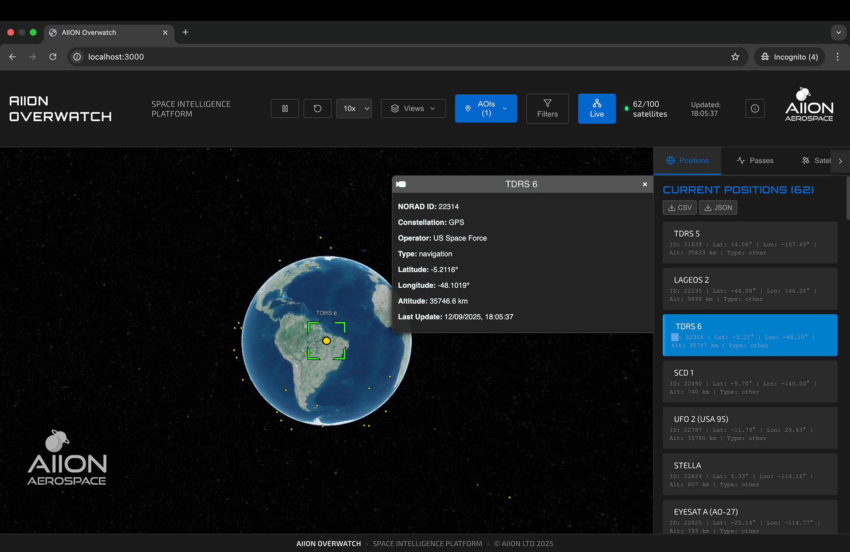Open new browser tab with plus icon

click(x=185, y=32)
